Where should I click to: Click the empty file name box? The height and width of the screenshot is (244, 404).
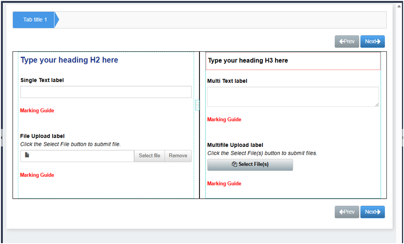(81, 156)
